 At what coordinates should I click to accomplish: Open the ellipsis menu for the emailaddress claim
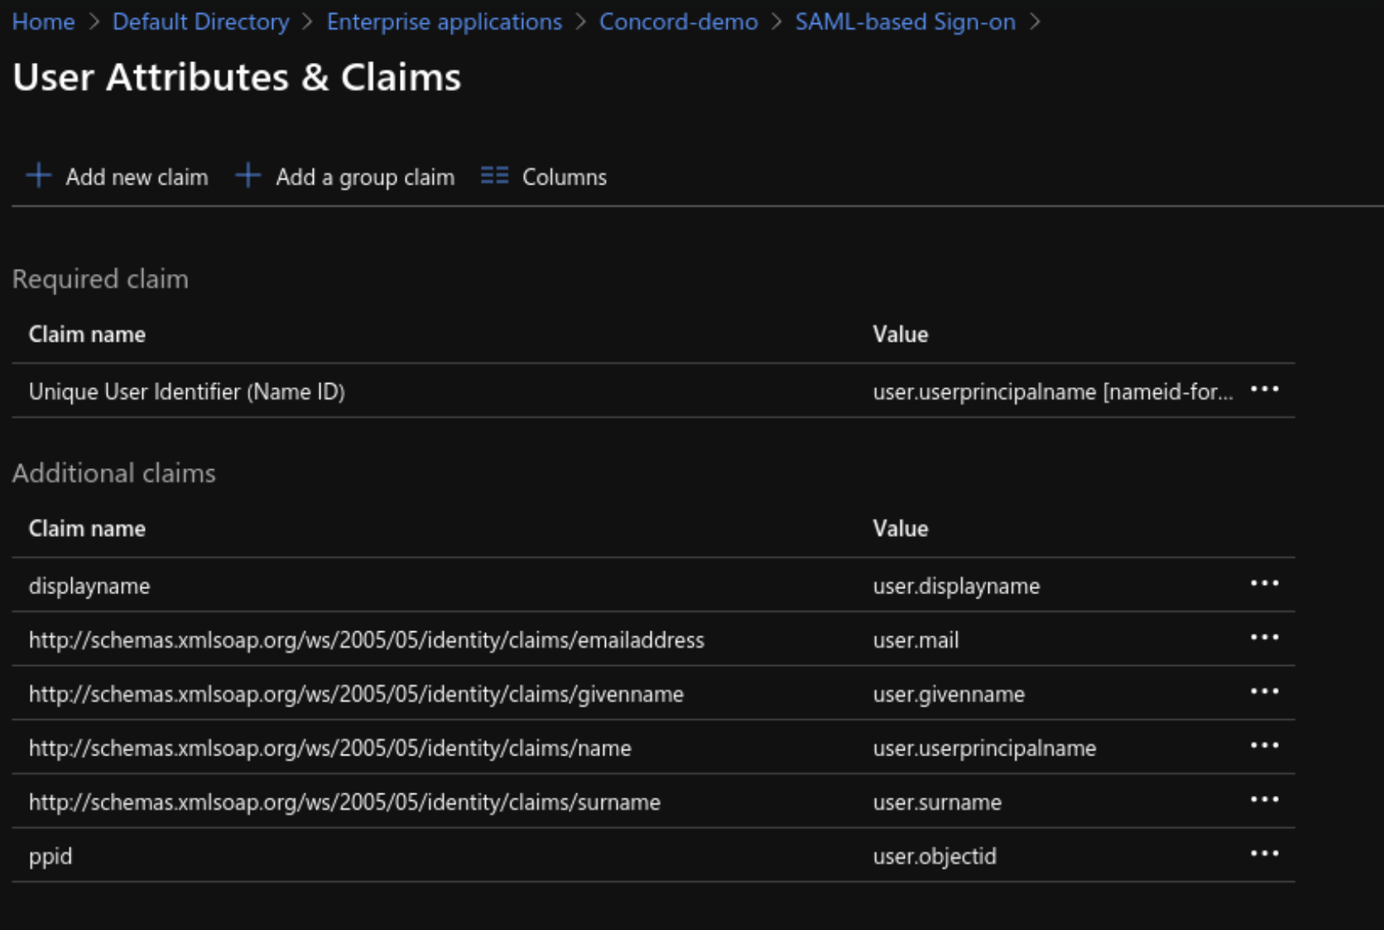pos(1264,637)
